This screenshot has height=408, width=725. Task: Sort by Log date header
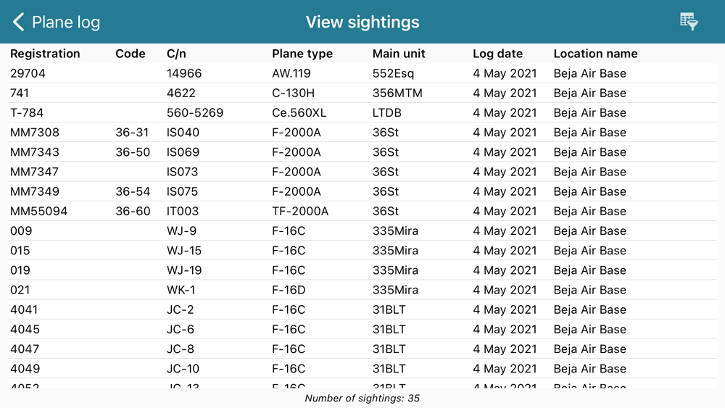tap(497, 54)
